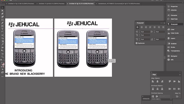This screenshot has height=104, width=184.
Task: Open the Properties panel
Action: [174, 6]
